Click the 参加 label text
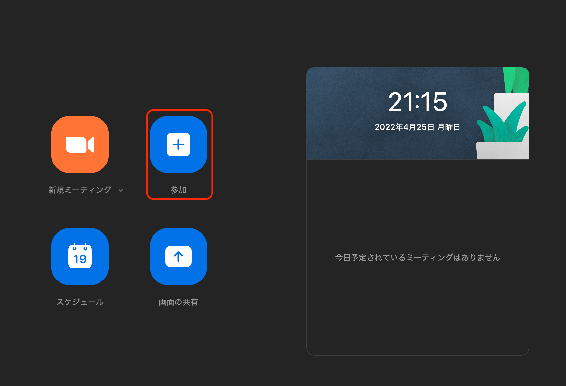Screen dimensions: 566x386 point(178,190)
